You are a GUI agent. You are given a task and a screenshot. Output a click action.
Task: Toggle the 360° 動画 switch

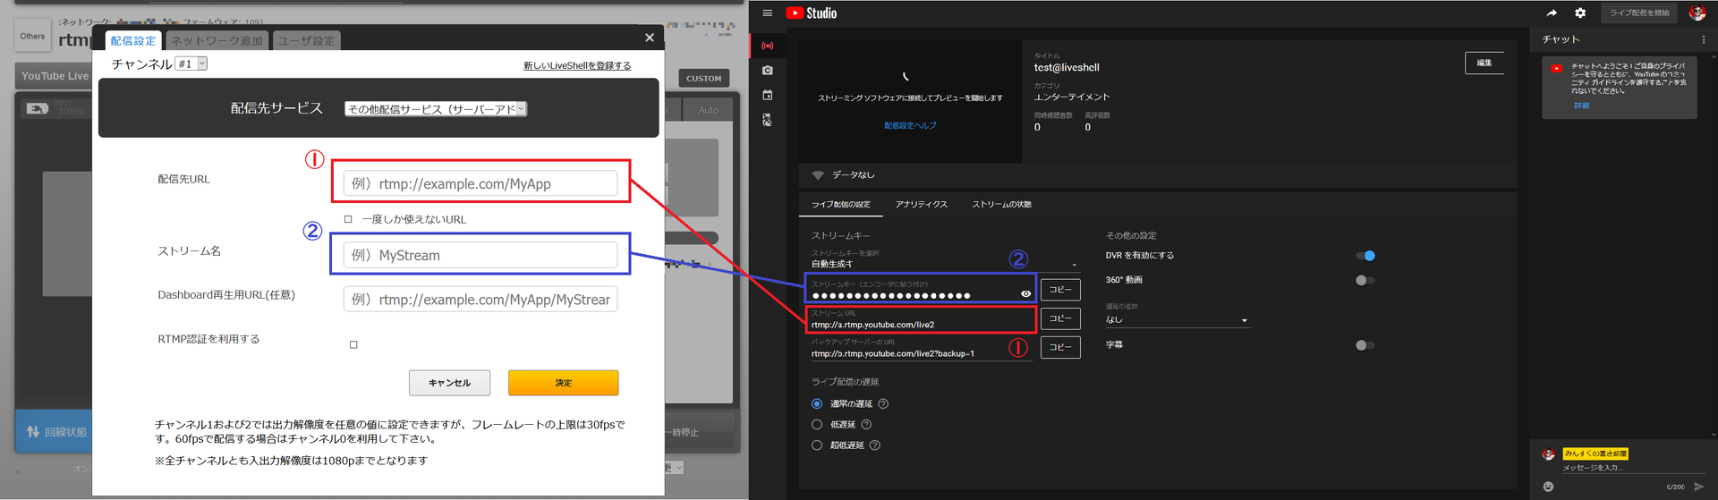[1365, 280]
